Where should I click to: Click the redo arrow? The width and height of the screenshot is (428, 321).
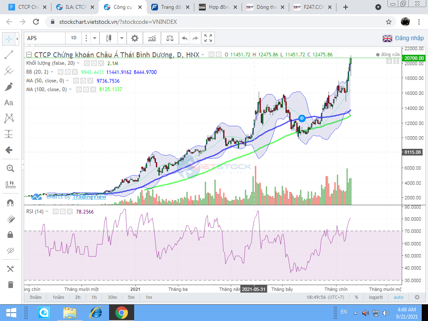tap(195, 38)
